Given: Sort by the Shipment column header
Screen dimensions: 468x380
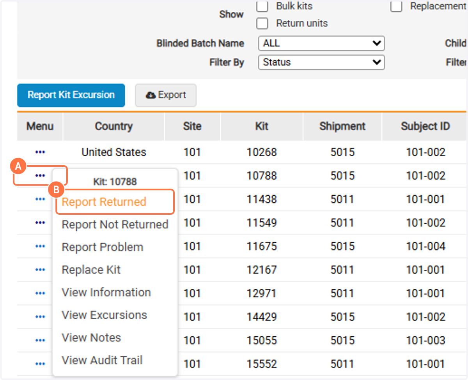Looking at the screenshot, I should tap(342, 126).
